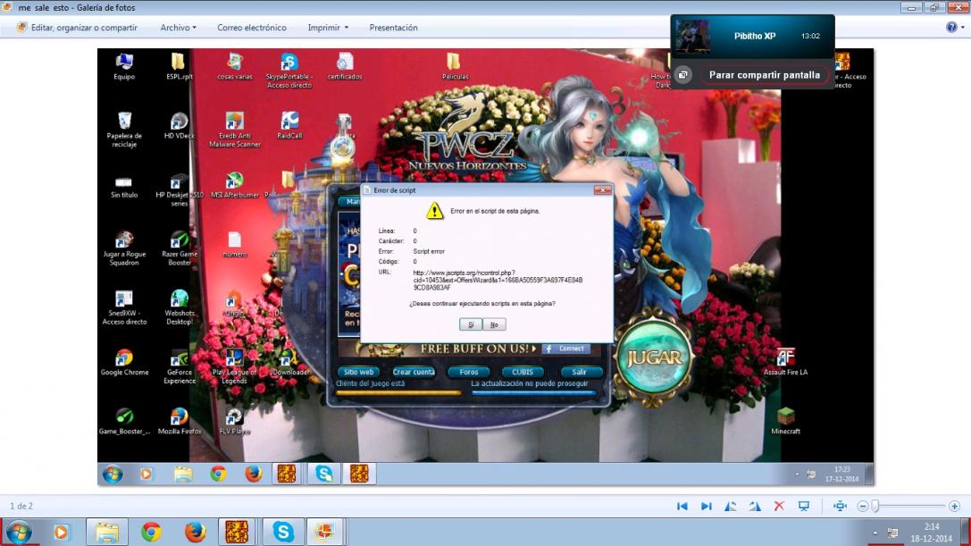This screenshot has width=971, height=546.
Task: Click the Google Chrome desktop shortcut
Action: pos(124,363)
